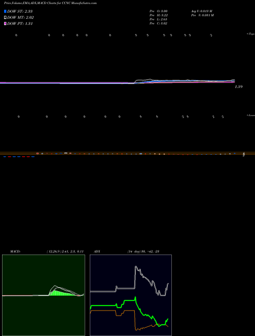Image resolution: width=255 pixels, height=336 pixels.
Task: Click the 'Pre O: 3.00' value
Action: coord(159,11)
